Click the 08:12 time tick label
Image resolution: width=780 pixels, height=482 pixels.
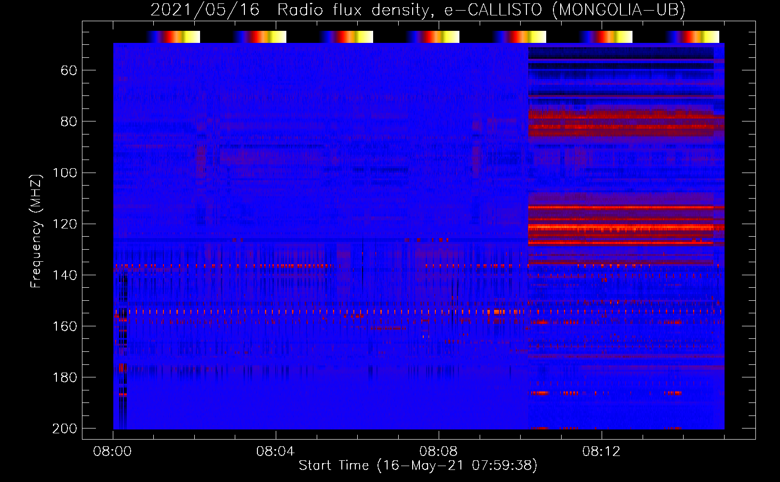point(601,452)
